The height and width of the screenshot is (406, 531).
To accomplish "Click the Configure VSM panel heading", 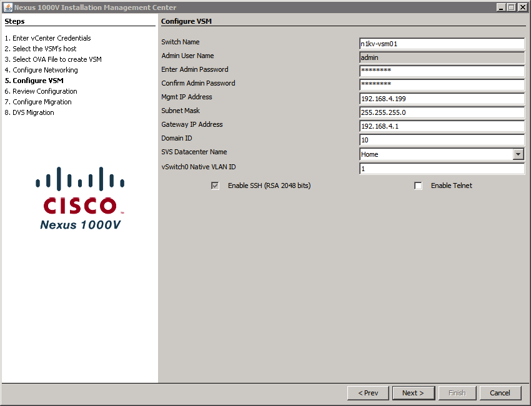I will (186, 21).
